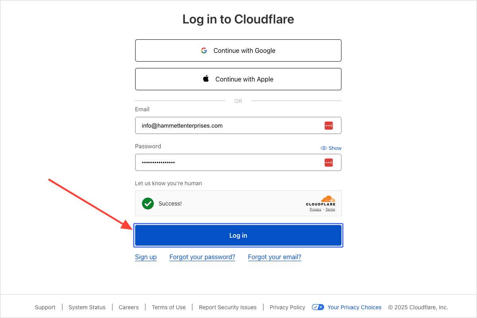
Task: Open Support in the footer
Action: (45, 307)
